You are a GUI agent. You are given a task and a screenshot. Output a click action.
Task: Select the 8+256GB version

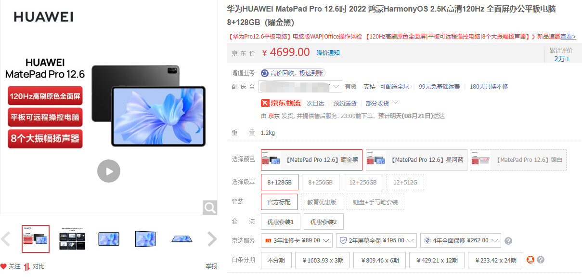[x=321, y=183]
